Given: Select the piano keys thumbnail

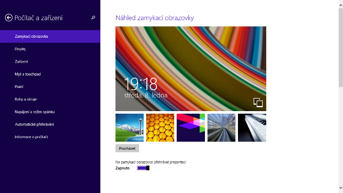Looking at the screenshot, I should tap(252, 127).
